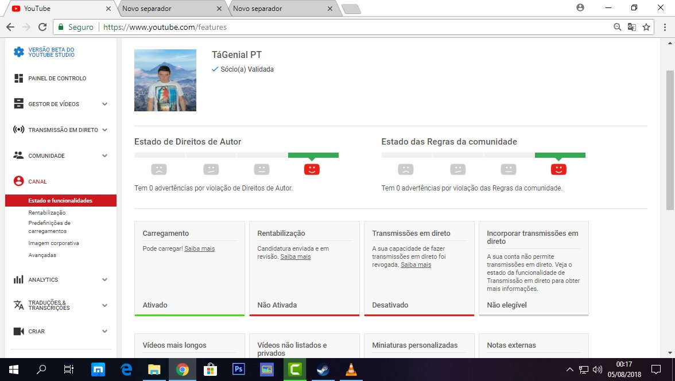Click the Chrome zoom magnifier icon in address bar
Screen dimensions: 675x381
pos(618,27)
